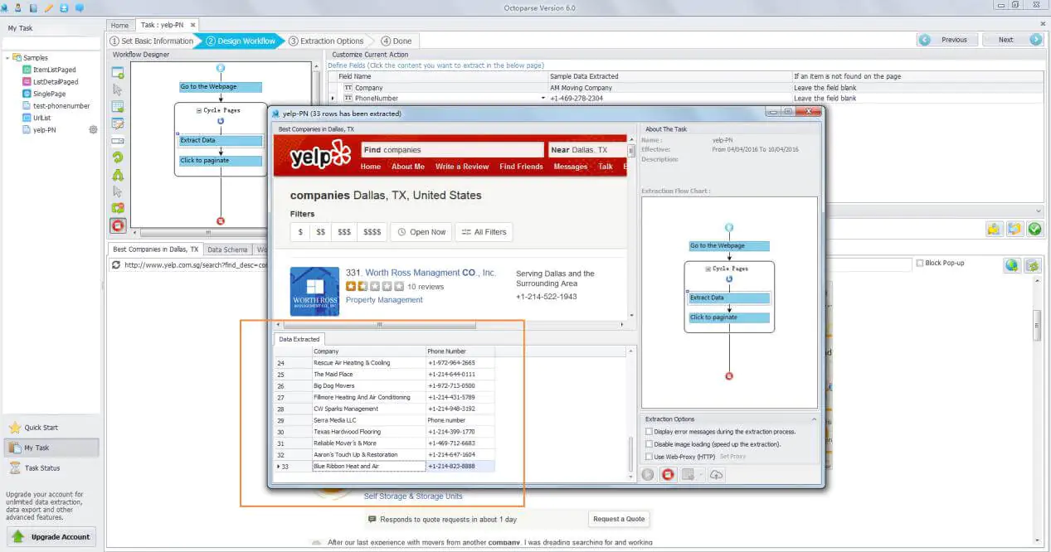
Task: Click the Find companies search field
Action: pos(452,150)
